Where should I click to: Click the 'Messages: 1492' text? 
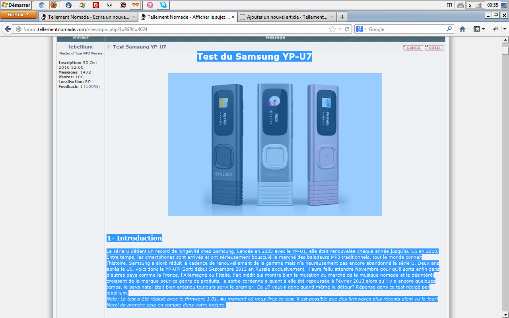click(75, 72)
